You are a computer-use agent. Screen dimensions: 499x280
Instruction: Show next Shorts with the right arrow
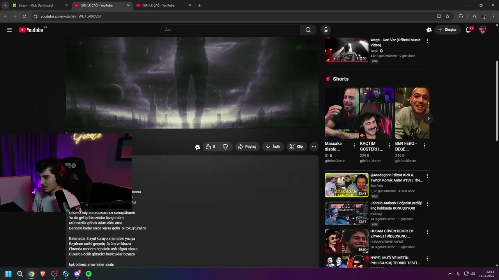coord(428,118)
